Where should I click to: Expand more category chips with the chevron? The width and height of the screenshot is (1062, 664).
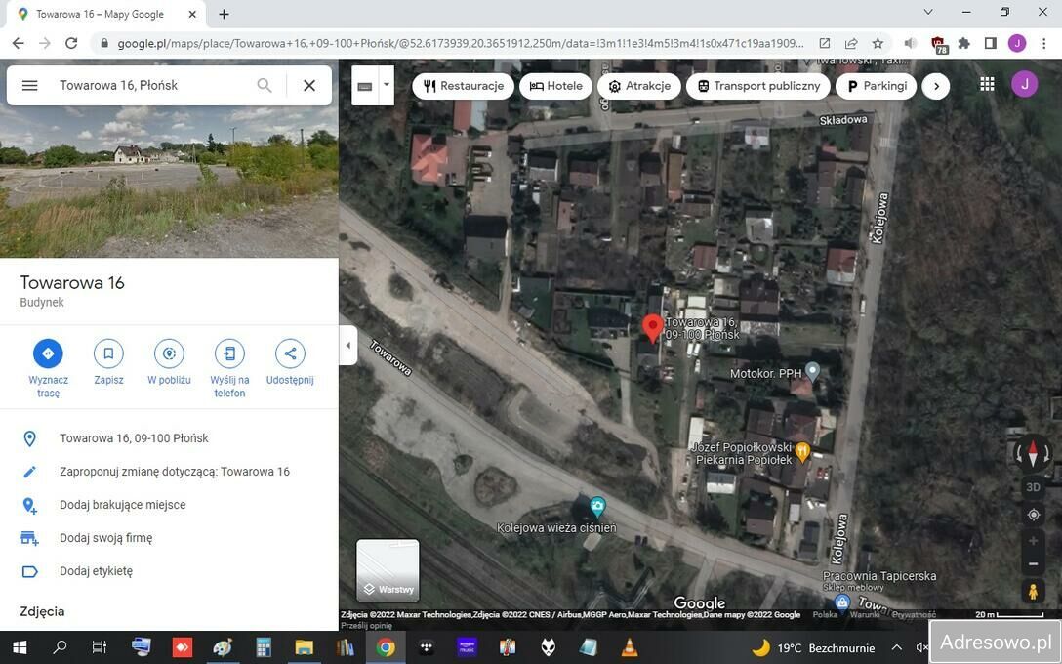(x=935, y=85)
